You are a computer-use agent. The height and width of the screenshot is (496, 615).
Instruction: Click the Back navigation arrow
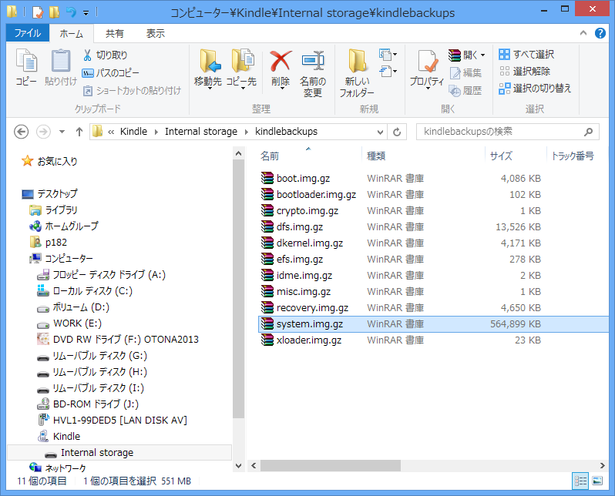click(21, 132)
